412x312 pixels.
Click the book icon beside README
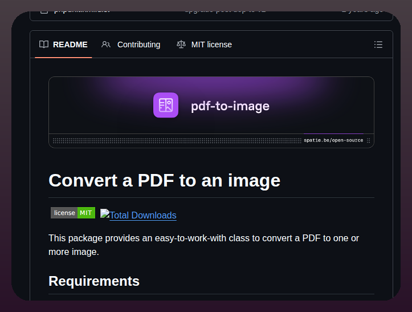44,44
